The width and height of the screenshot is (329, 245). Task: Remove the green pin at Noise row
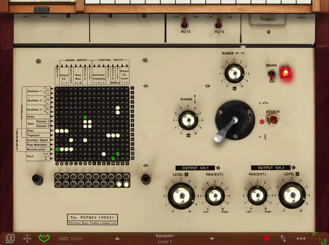coord(85,117)
